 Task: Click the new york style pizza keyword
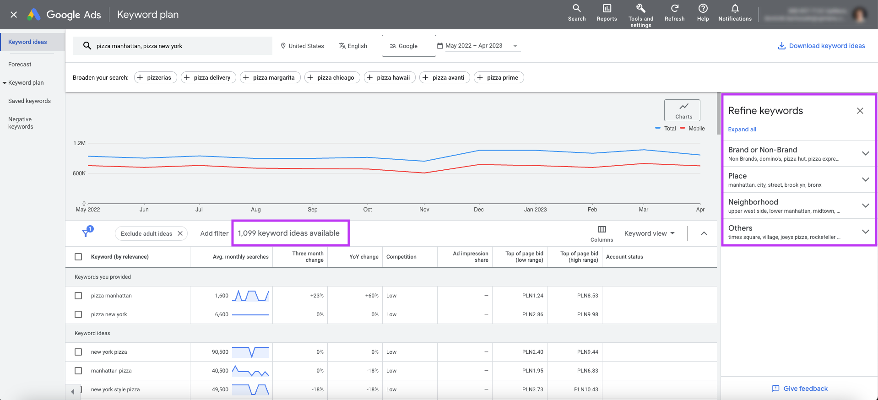(115, 389)
